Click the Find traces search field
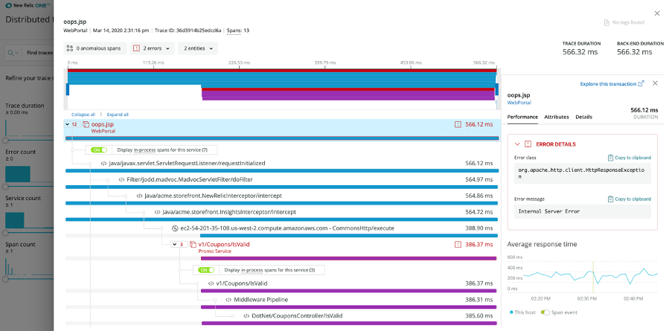Screen dimensions: 669x331 coord(39,53)
